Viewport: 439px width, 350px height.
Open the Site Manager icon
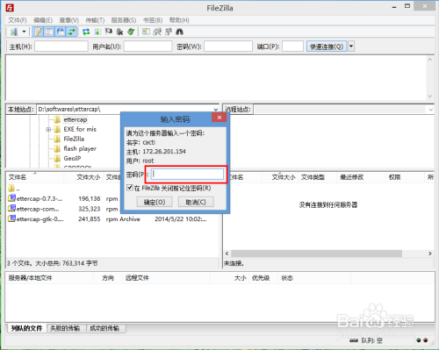pos(14,32)
